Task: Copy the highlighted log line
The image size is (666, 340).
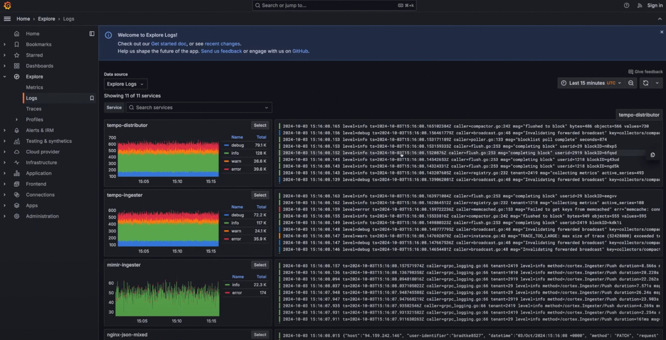Action: point(653,155)
